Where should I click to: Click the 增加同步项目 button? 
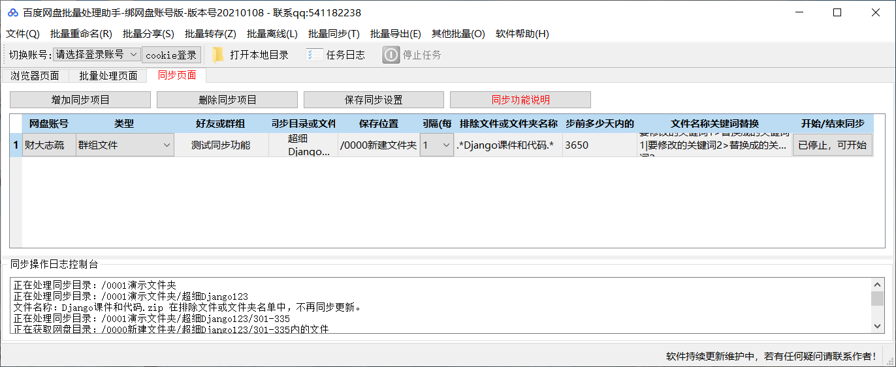coord(80,100)
